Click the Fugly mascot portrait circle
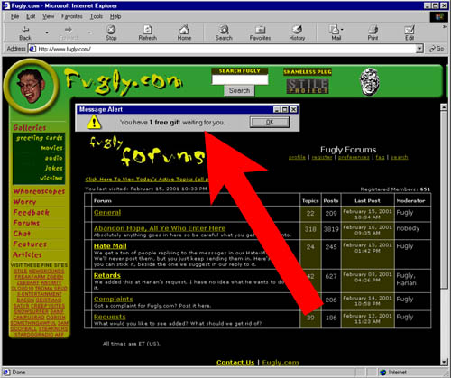Image resolution: width=451 pixels, height=378 pixels. tap(31, 86)
